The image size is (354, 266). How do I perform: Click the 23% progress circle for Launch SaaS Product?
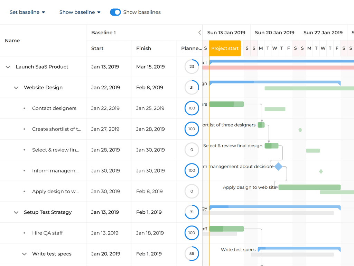click(x=192, y=66)
